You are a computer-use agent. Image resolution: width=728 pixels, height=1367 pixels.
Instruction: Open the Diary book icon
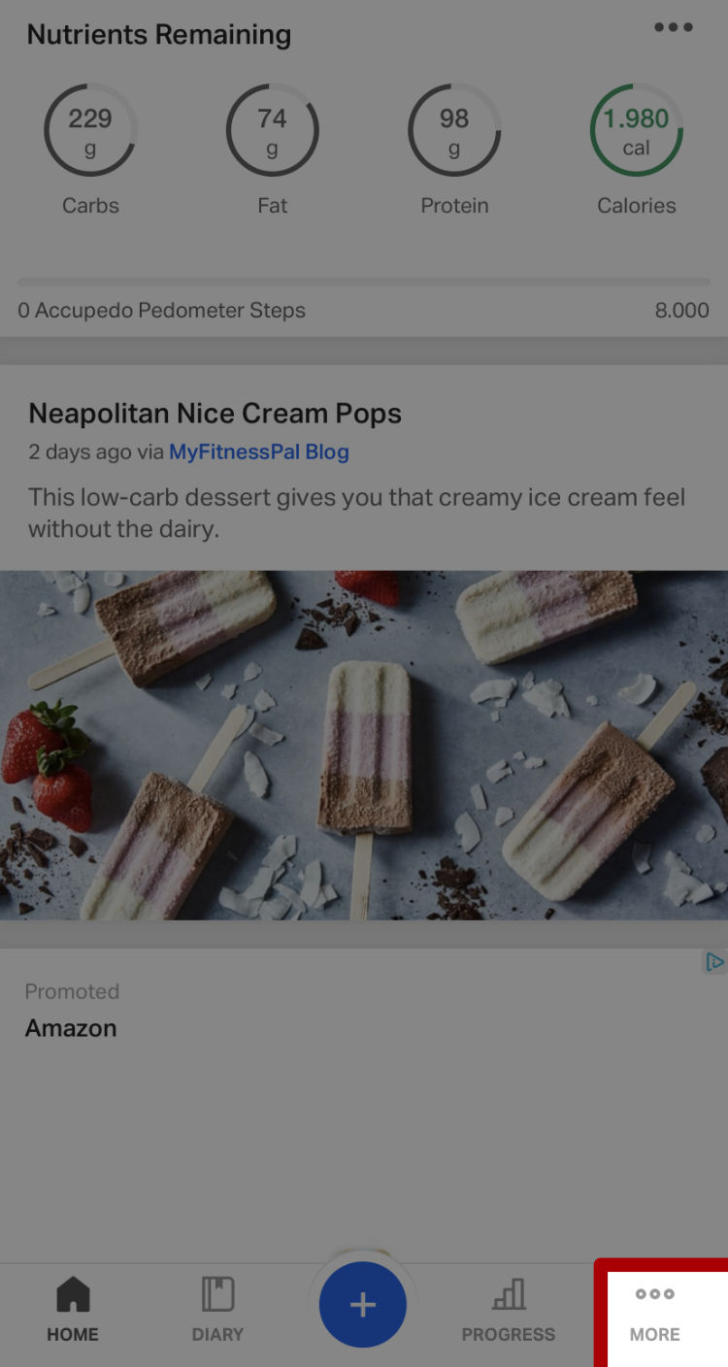pos(217,1295)
